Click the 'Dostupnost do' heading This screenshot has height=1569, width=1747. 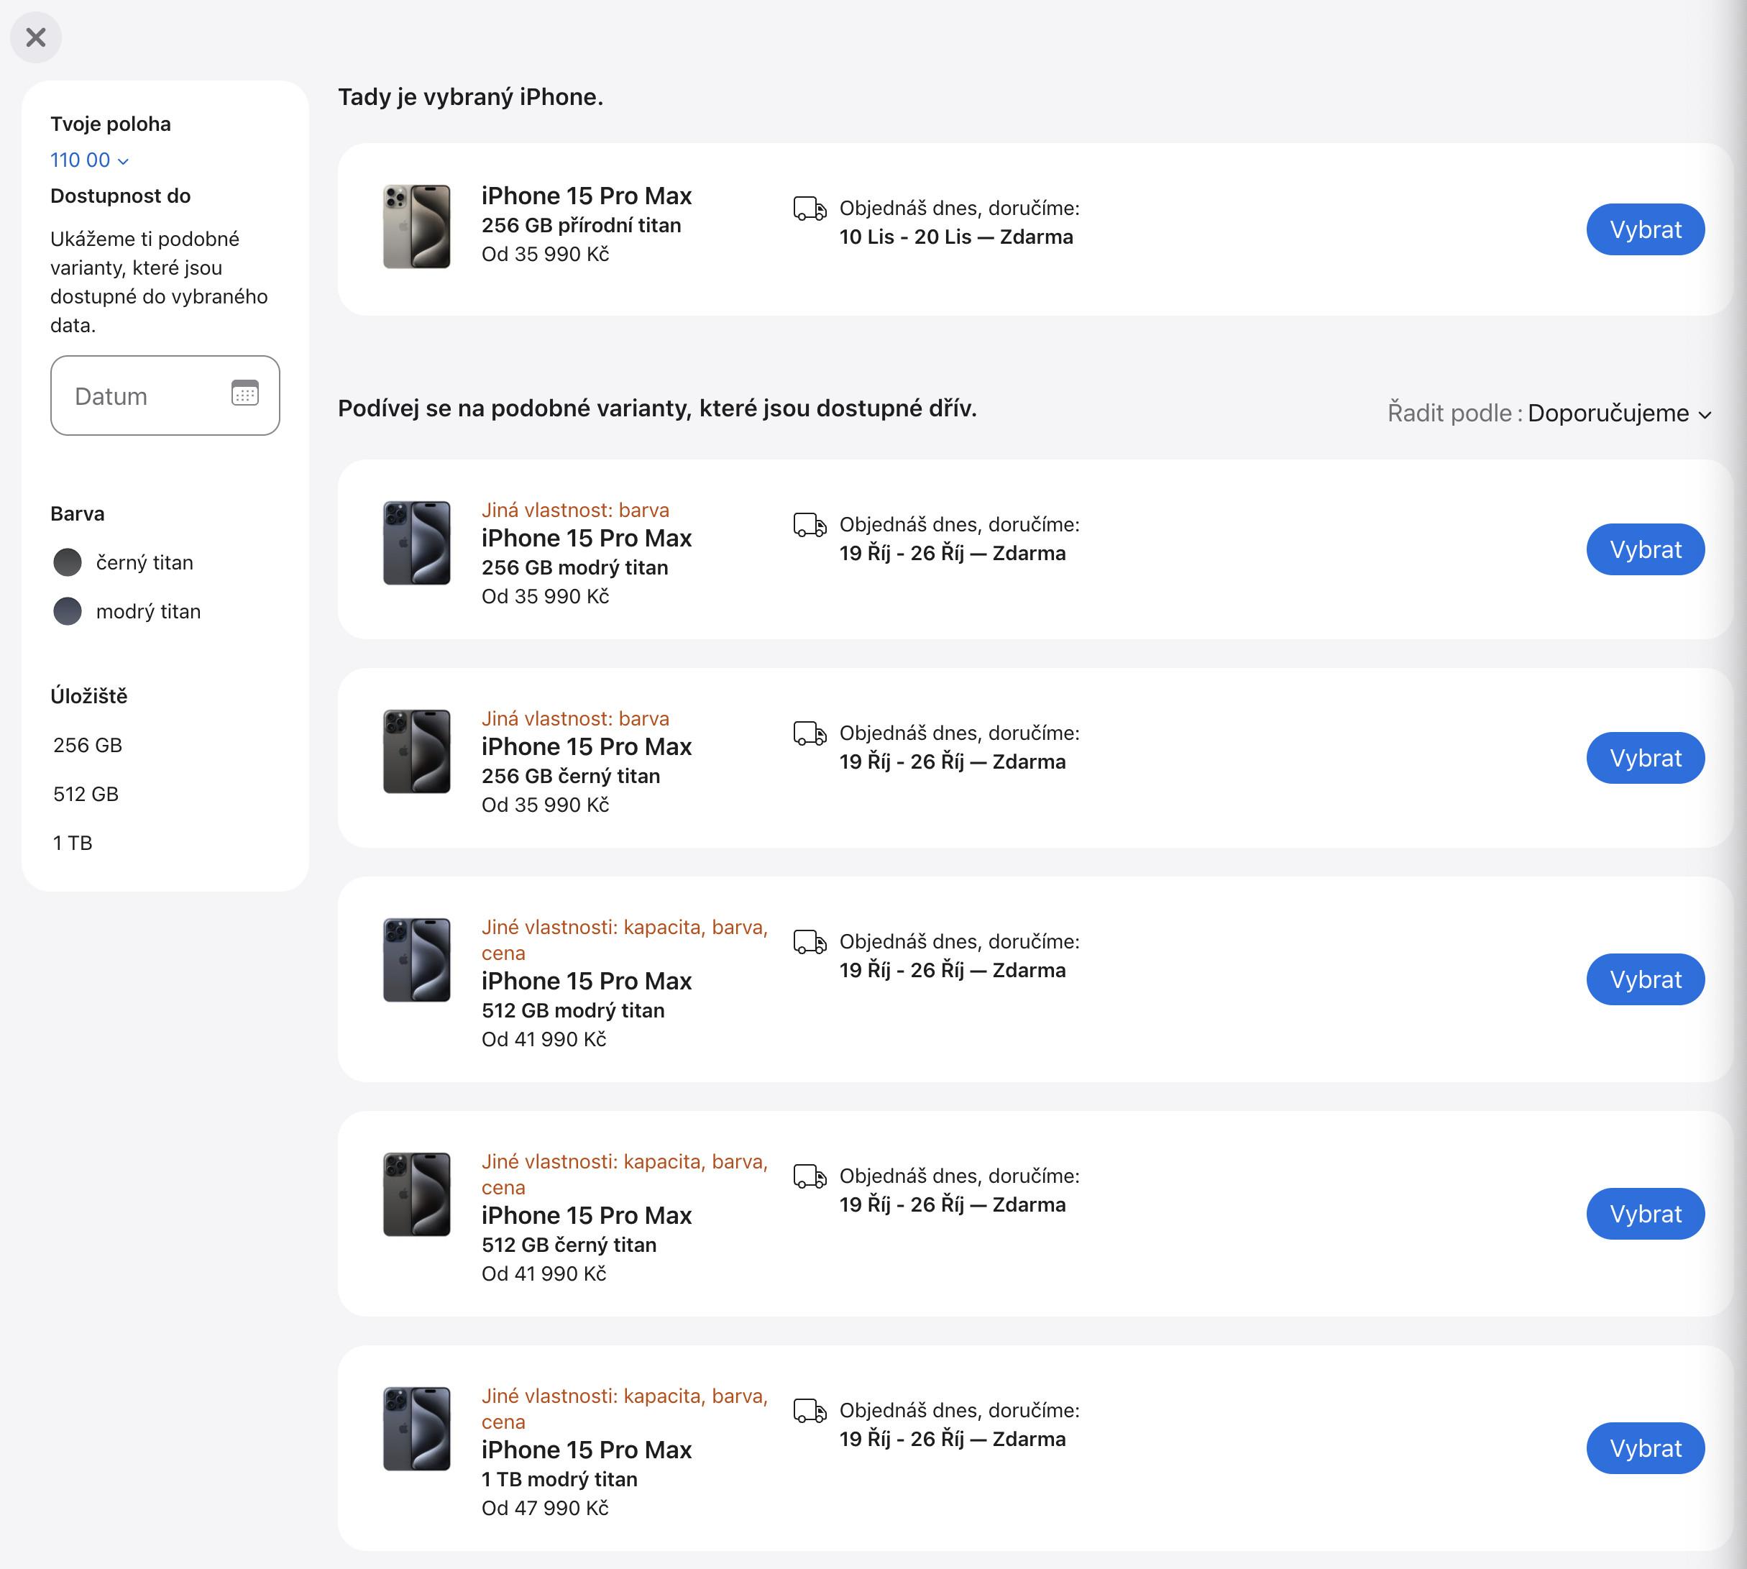click(120, 196)
